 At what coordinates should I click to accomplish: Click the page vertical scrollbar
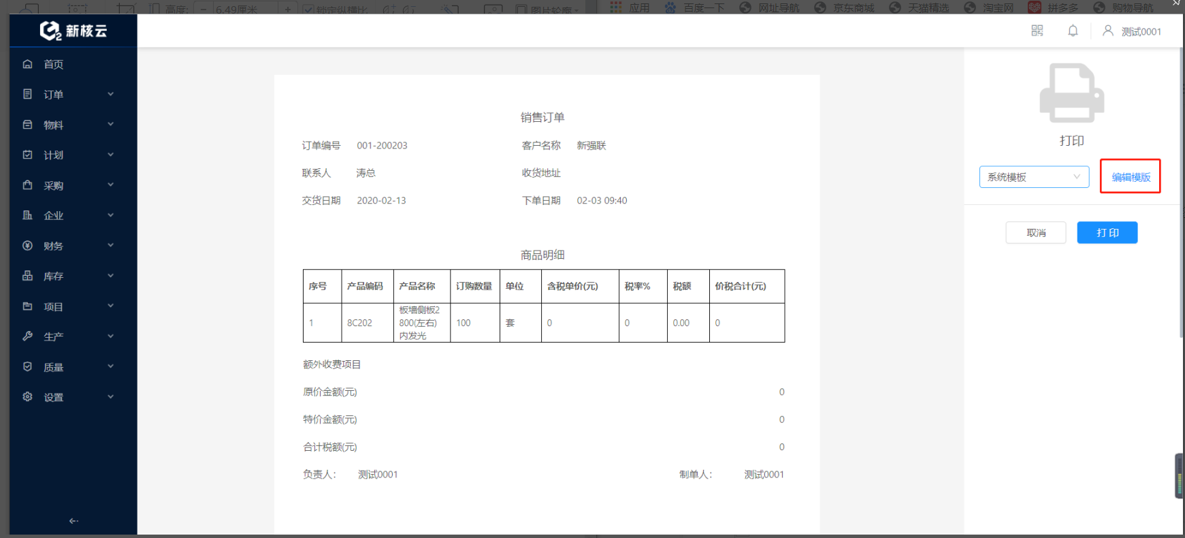click(1181, 194)
